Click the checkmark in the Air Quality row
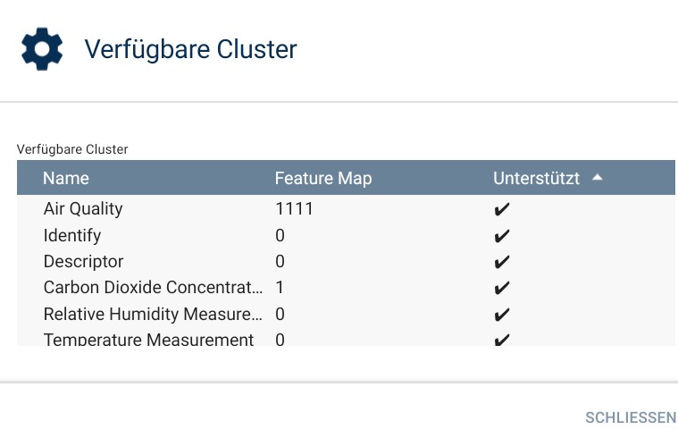Viewport: 678px width, 438px height. (502, 210)
